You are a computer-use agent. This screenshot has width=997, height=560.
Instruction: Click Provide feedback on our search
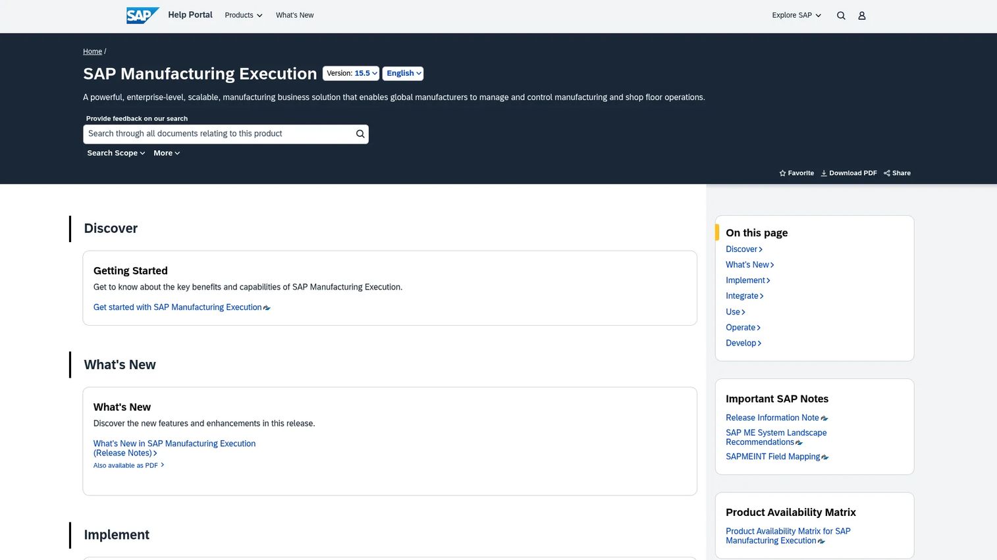(x=137, y=118)
